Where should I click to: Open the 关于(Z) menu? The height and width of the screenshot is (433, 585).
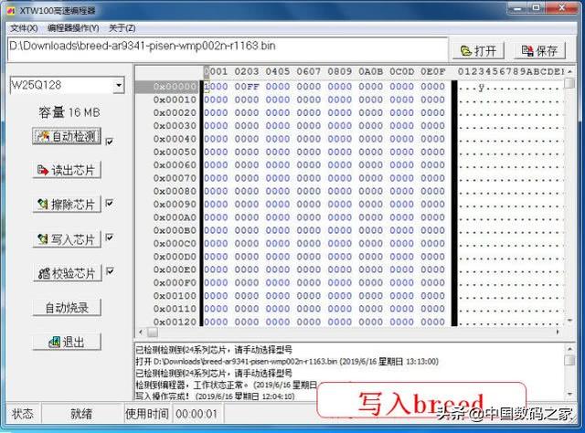coord(122,28)
